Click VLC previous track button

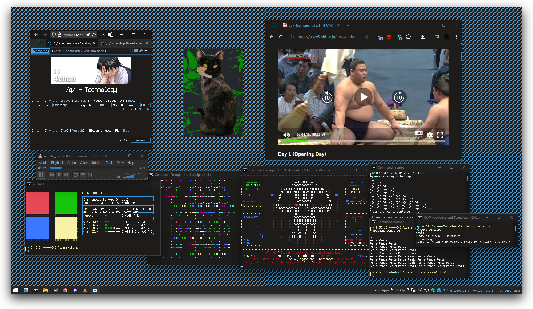[x=52, y=175]
